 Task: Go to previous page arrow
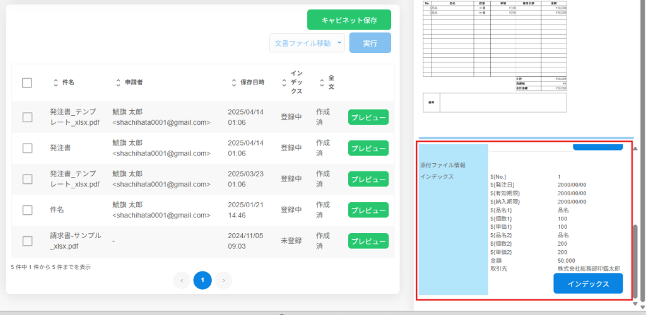click(x=182, y=280)
